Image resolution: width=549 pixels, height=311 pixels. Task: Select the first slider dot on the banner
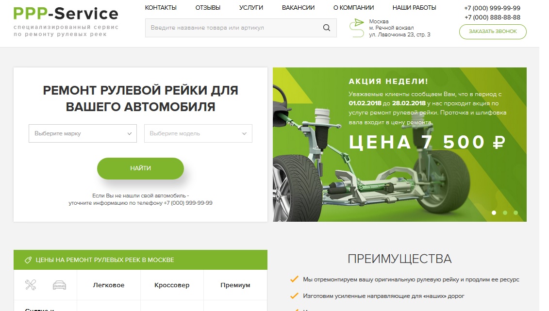494,213
